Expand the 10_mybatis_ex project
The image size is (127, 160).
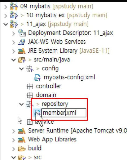[x=6, y=16]
